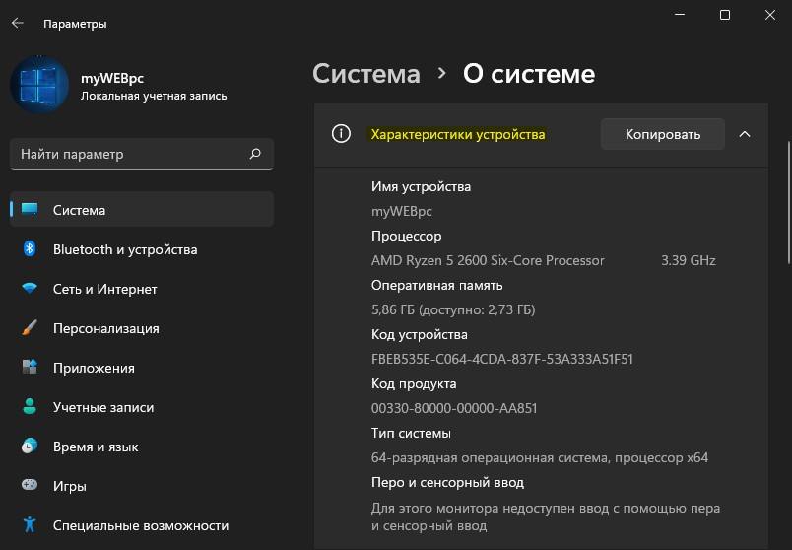Open Bluetooth и устройства category
Viewport: 792px width, 550px height.
142,249
